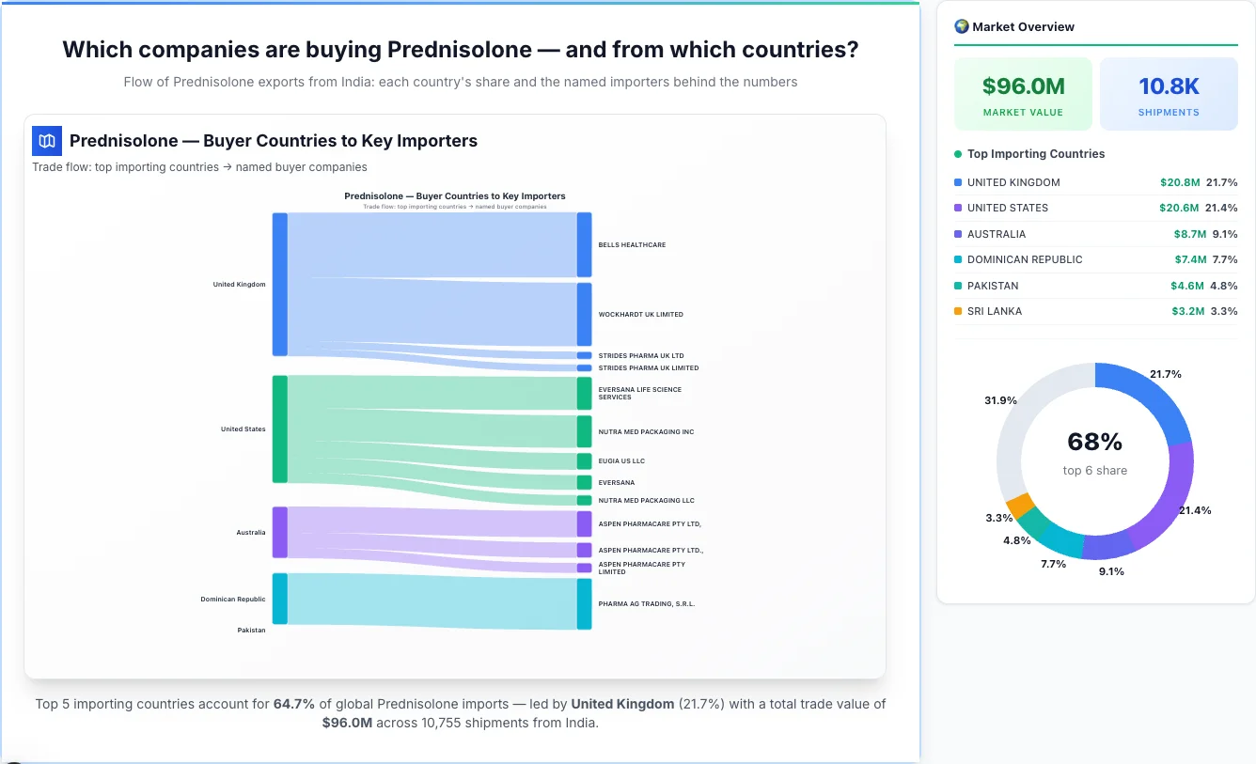Select the Australia node in the Sankey diagram

click(277, 532)
